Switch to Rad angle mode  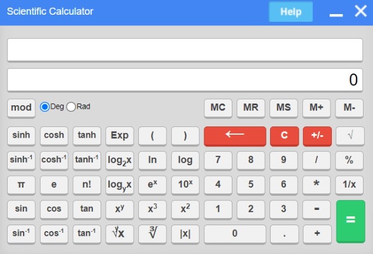(x=72, y=107)
